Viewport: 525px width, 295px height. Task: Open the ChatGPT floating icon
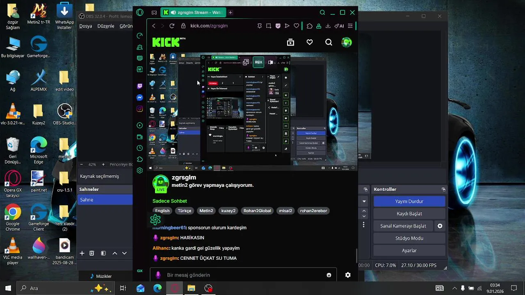point(155,220)
